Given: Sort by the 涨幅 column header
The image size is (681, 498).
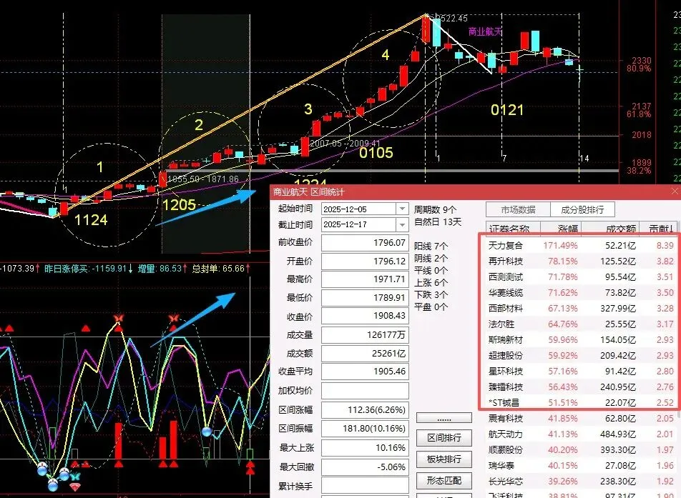Looking at the screenshot, I should 561,228.
